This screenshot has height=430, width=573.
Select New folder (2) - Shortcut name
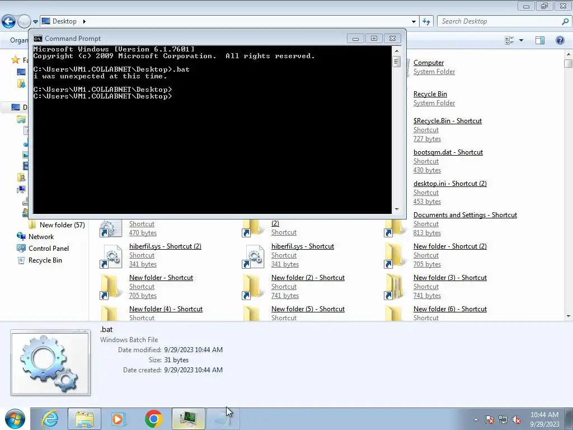tap(308, 278)
